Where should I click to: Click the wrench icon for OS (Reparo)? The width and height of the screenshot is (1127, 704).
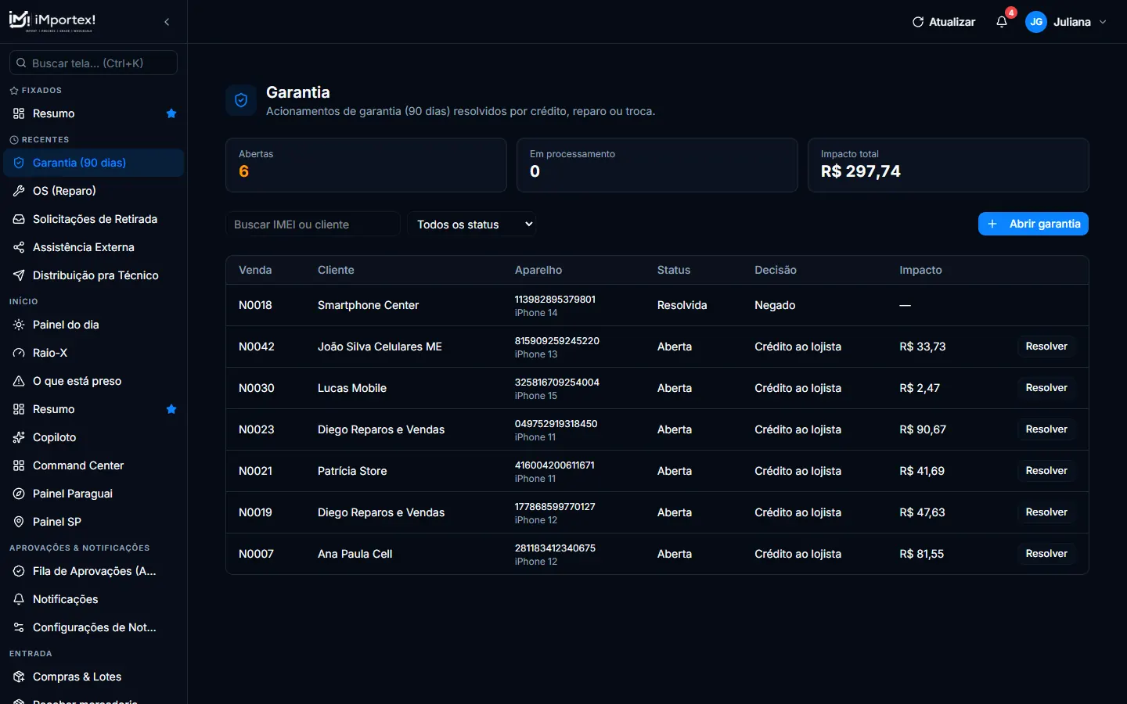19,191
